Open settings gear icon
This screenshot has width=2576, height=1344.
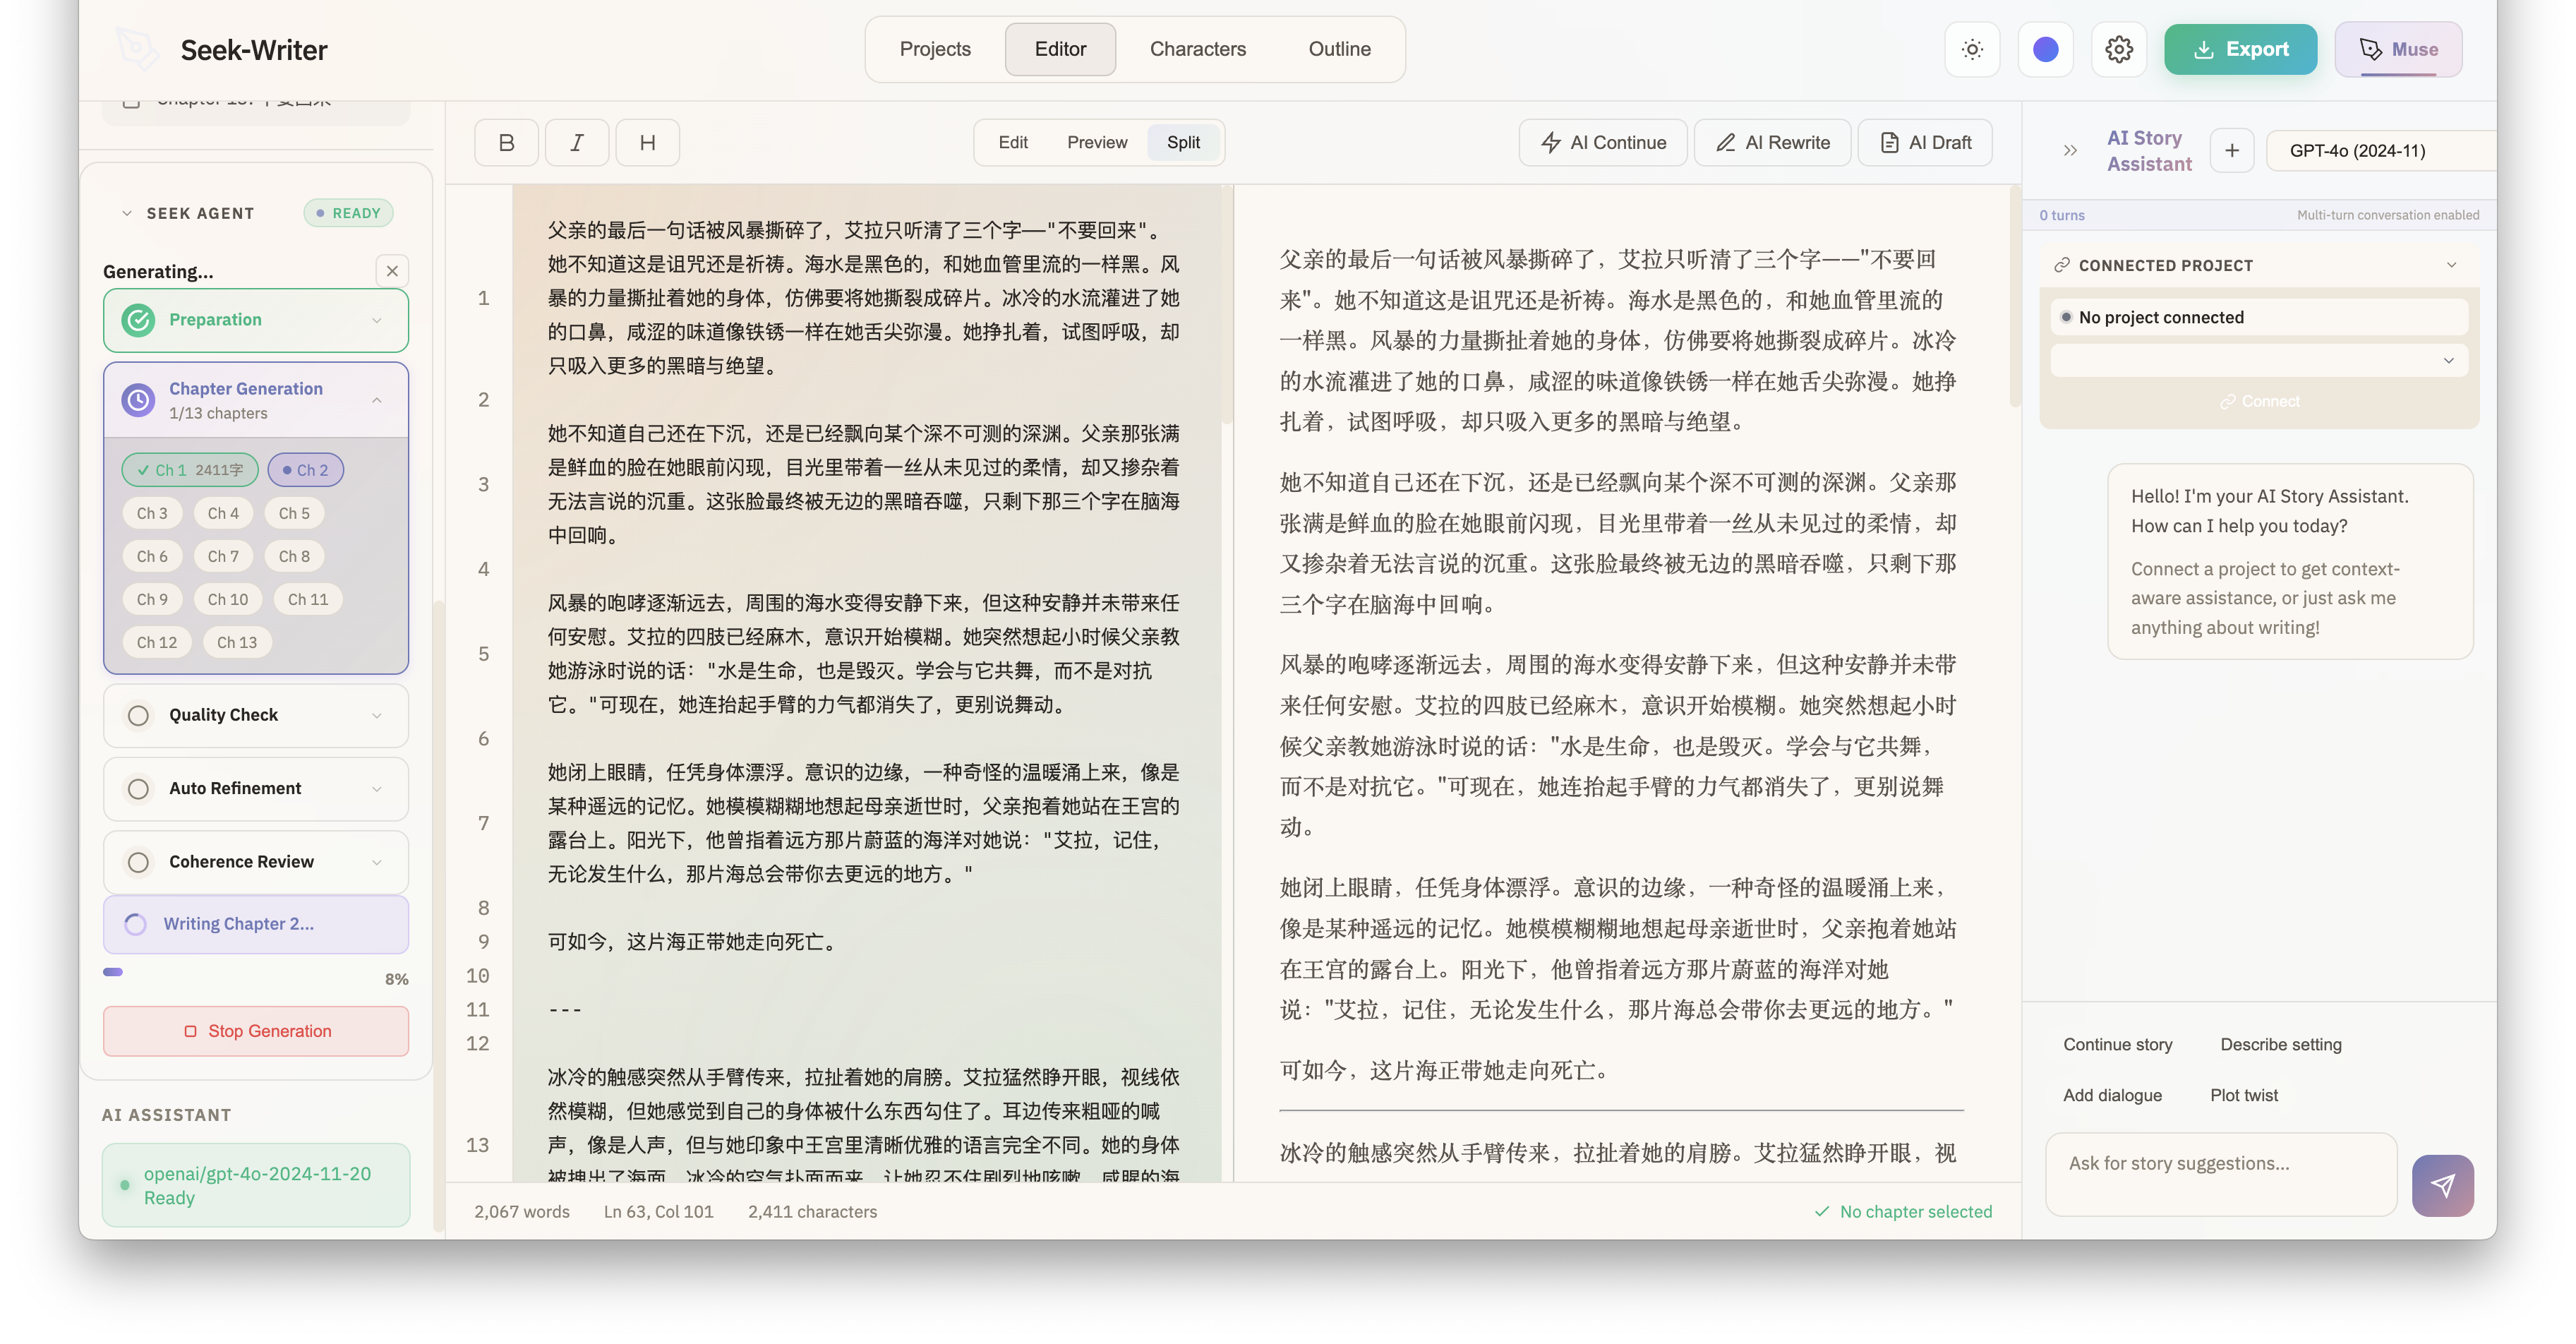tap(2119, 49)
